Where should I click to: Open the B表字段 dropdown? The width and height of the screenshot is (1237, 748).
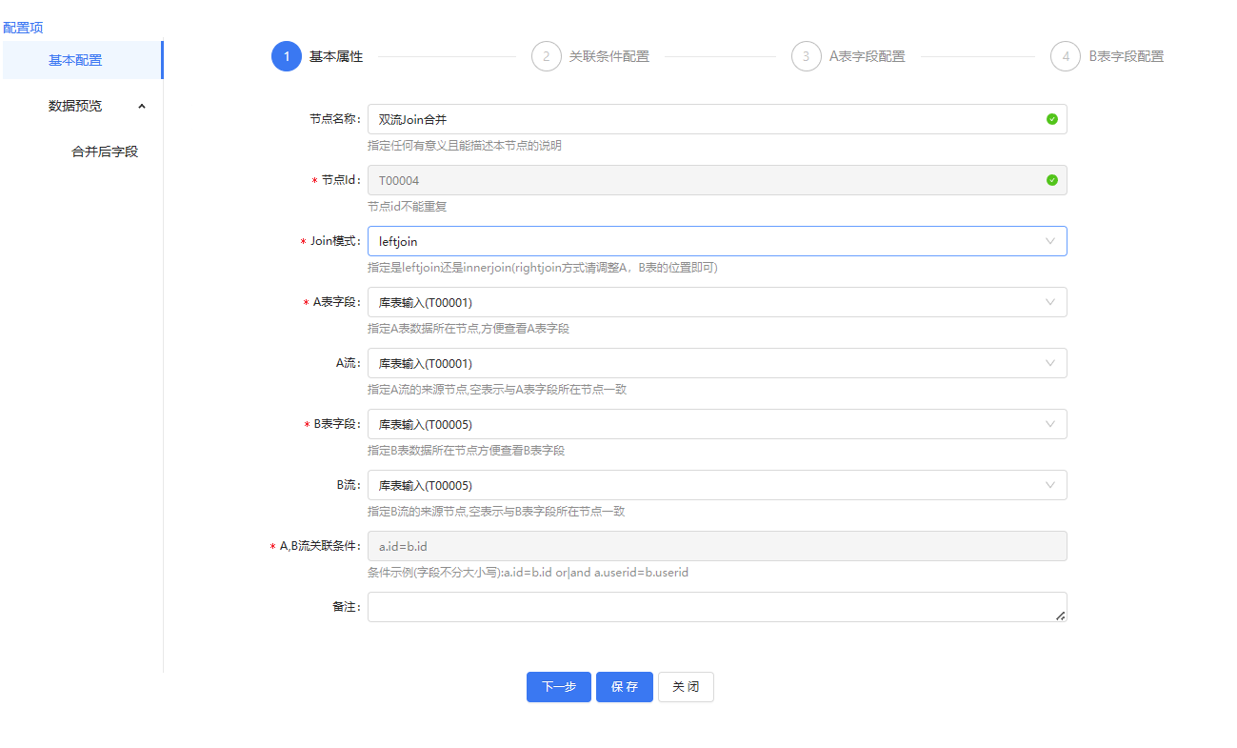pos(717,424)
